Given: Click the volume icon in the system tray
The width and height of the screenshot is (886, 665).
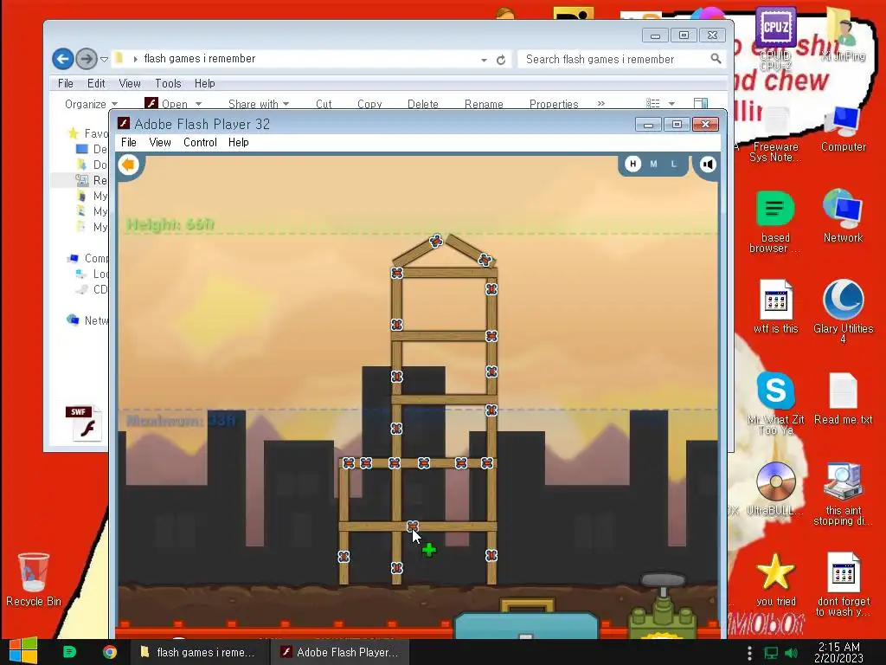Looking at the screenshot, I should (791, 653).
